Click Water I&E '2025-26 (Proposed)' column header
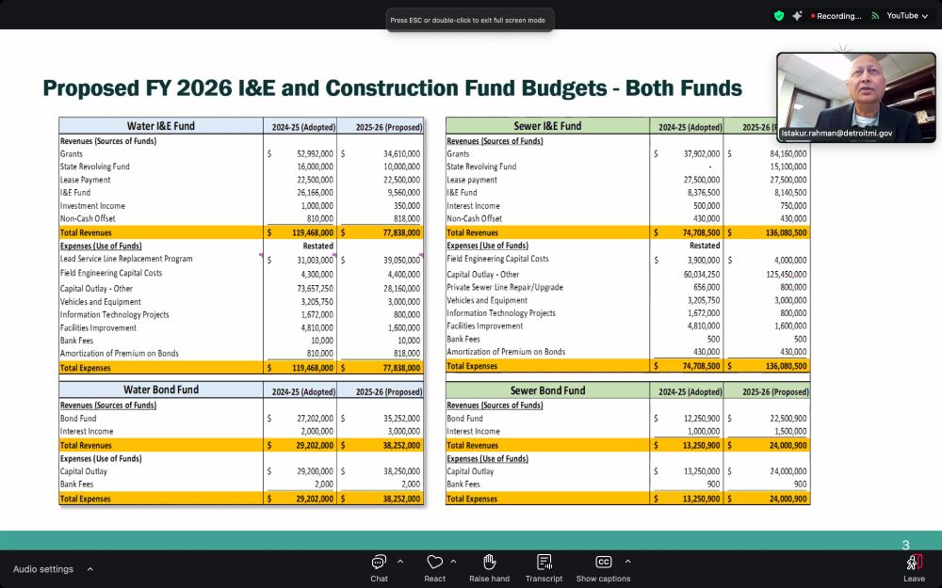Screen dimensions: 942x588 tap(389, 127)
